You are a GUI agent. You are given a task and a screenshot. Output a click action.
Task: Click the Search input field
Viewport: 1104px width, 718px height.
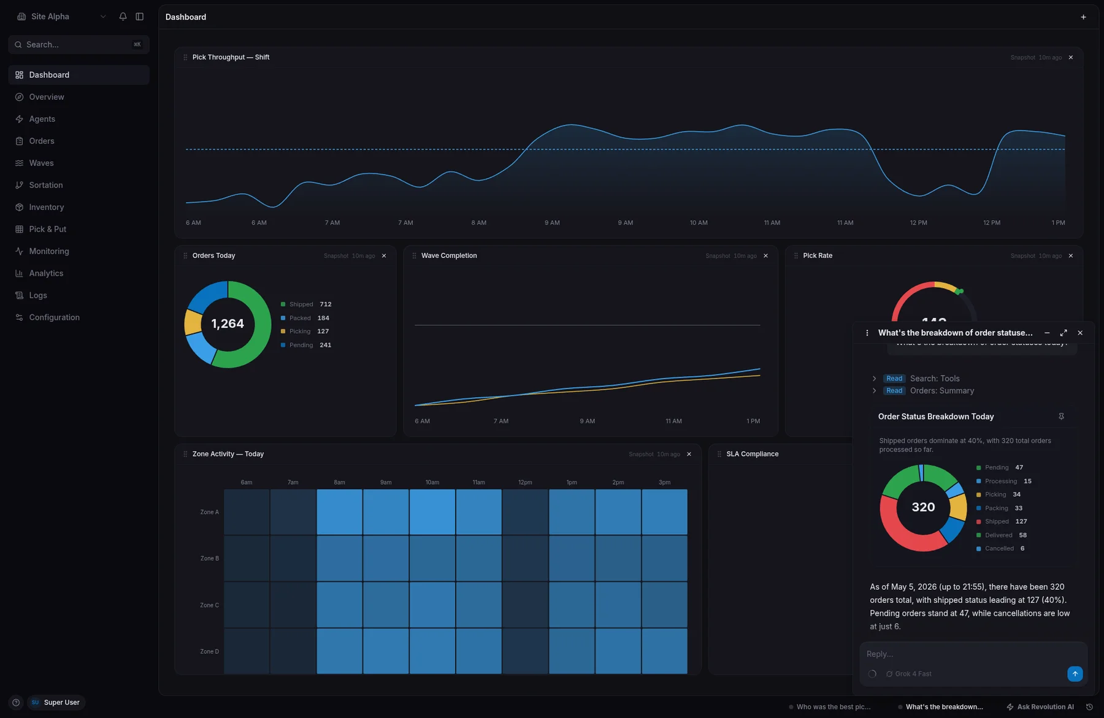click(x=79, y=45)
